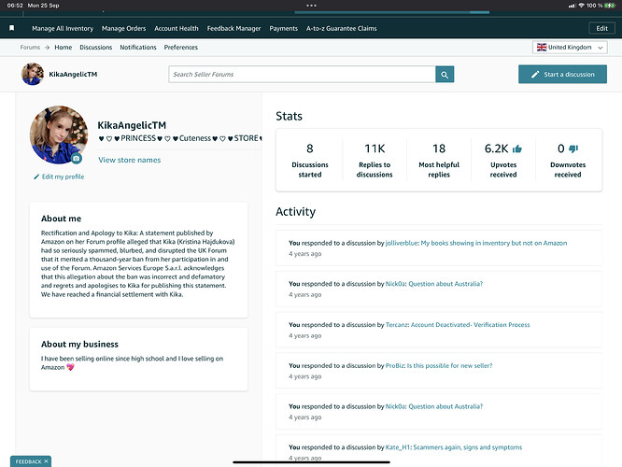Image resolution: width=622 pixels, height=467 pixels.
Task: Click the UK flag icon
Action: point(542,48)
